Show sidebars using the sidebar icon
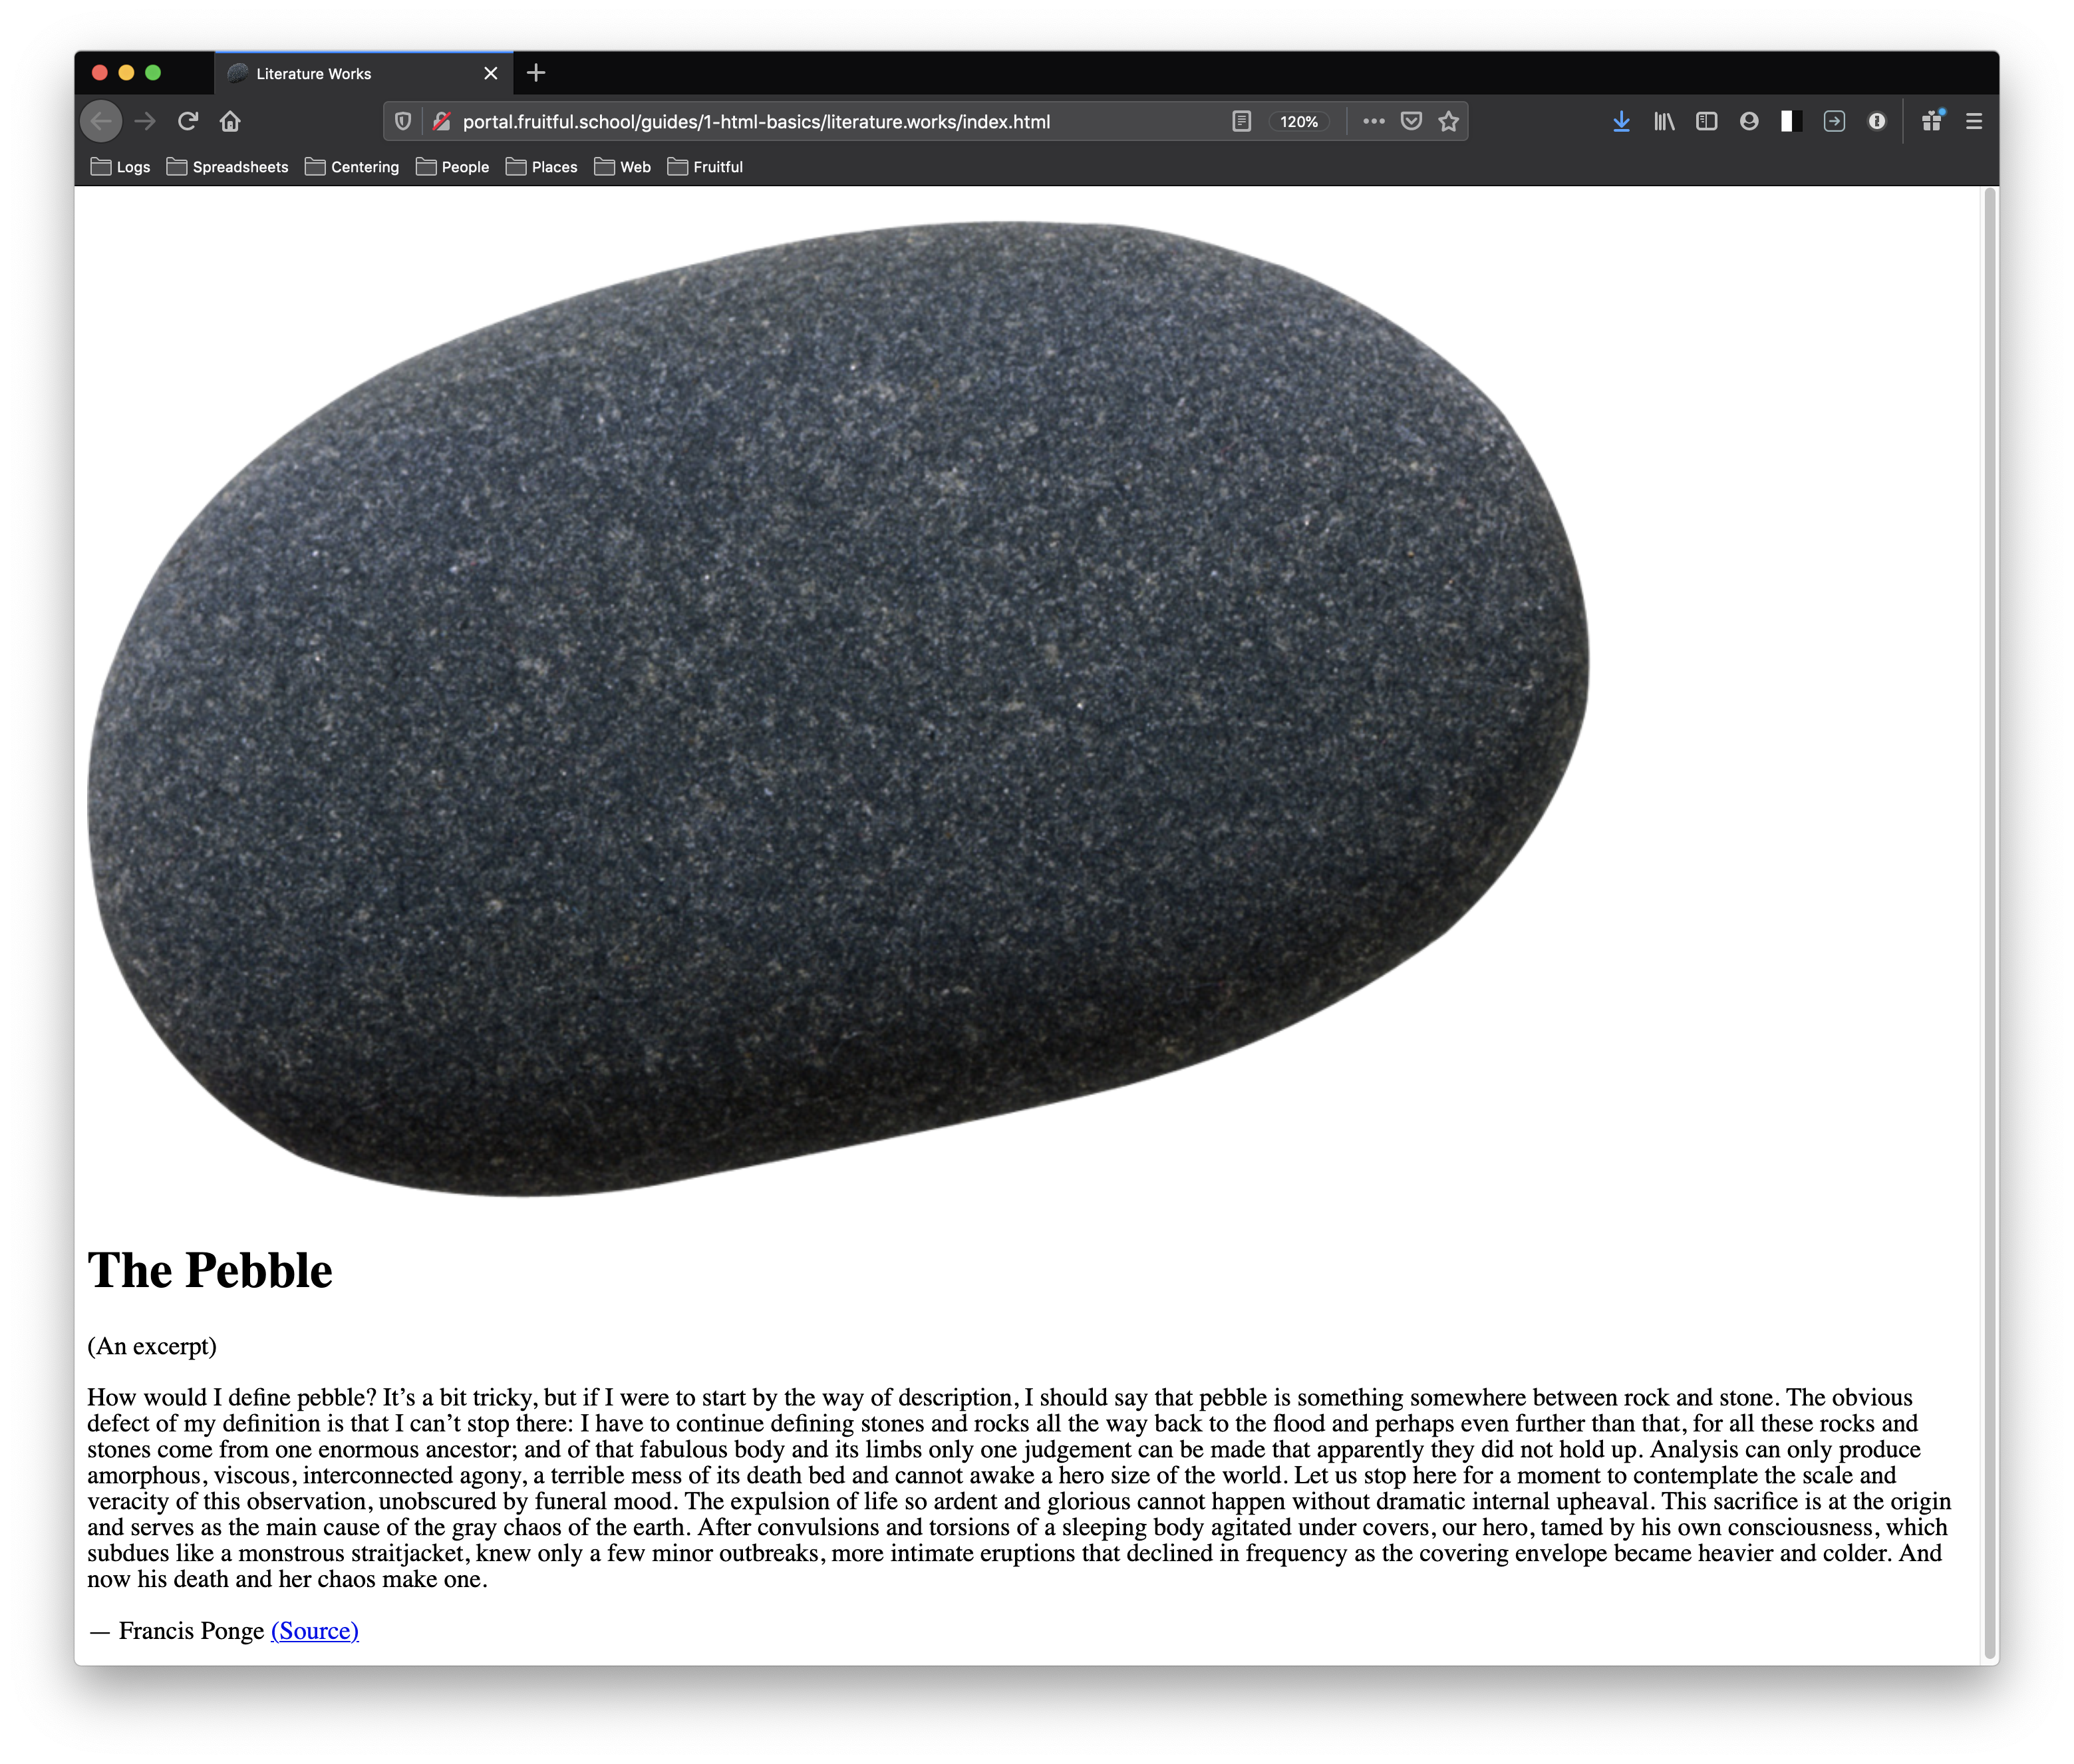 (1706, 121)
